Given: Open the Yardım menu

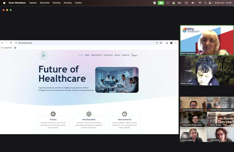Looking at the screenshot, I should pos(78,3).
